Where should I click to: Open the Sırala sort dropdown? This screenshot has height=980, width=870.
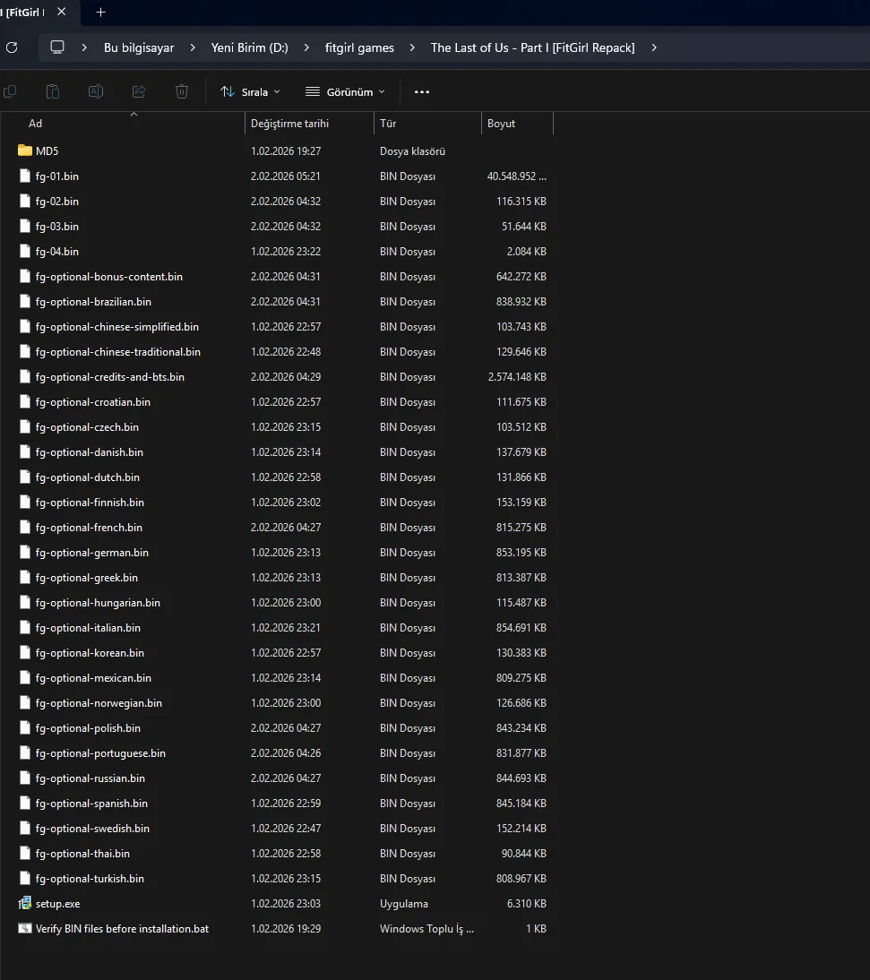[251, 92]
